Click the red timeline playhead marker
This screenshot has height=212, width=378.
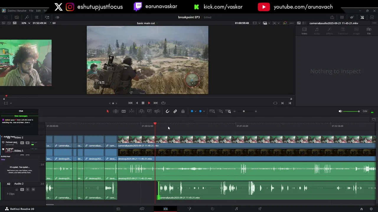pos(155,124)
